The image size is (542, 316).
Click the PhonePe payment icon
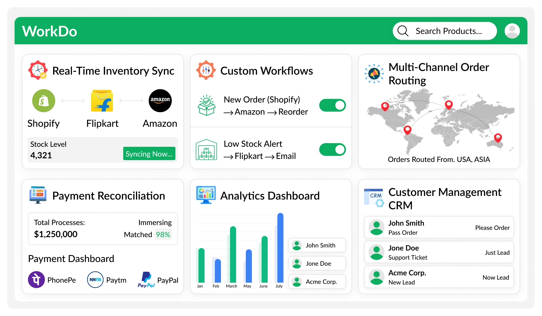click(36, 280)
